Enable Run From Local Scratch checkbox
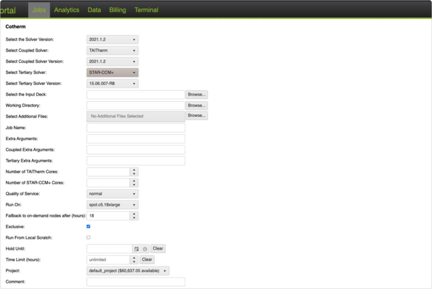Image resolution: width=432 pixels, height=289 pixels. click(88, 237)
